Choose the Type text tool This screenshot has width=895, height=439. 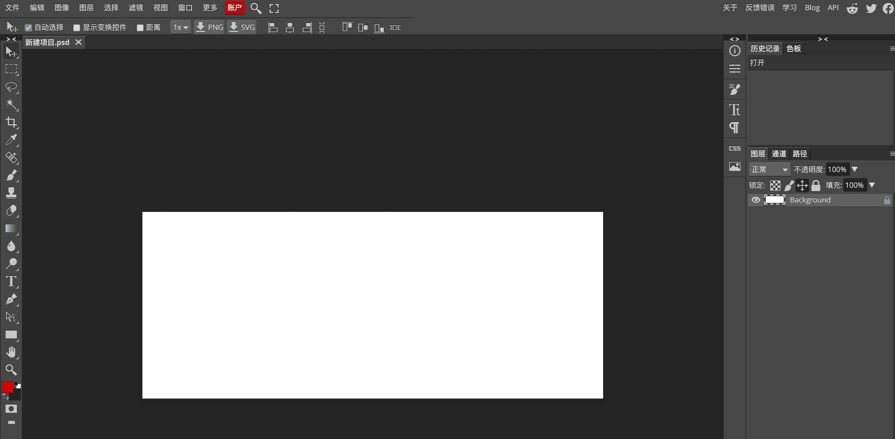point(11,281)
